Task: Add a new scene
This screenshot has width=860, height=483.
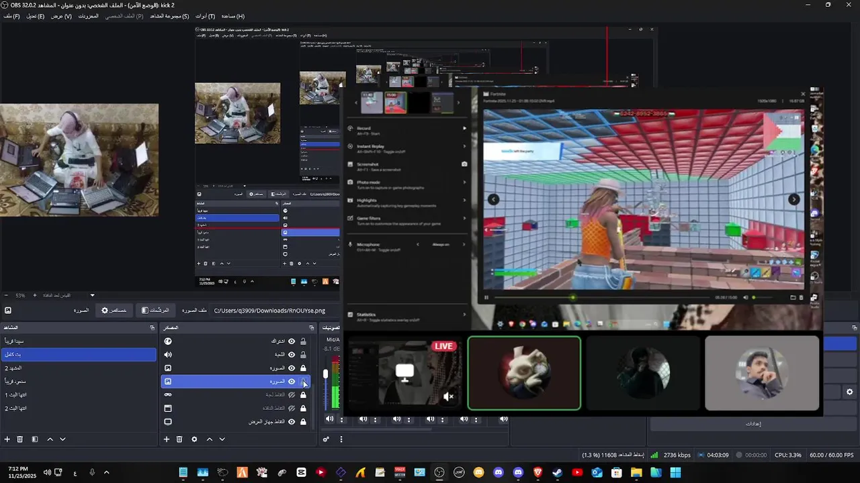Action: pyautogui.click(x=7, y=439)
